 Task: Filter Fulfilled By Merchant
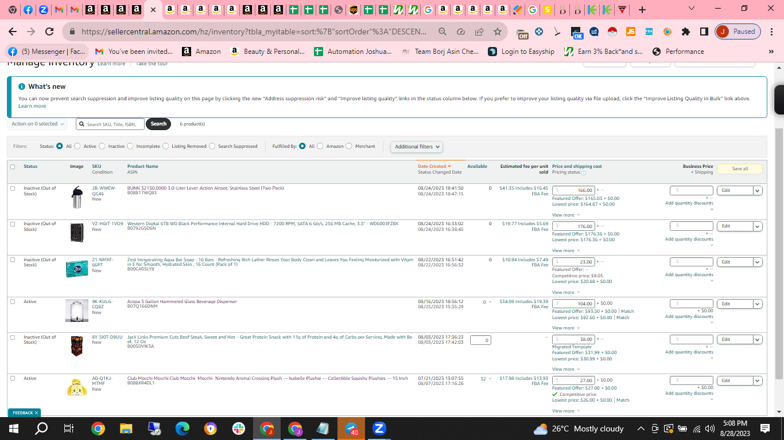pyautogui.click(x=349, y=146)
